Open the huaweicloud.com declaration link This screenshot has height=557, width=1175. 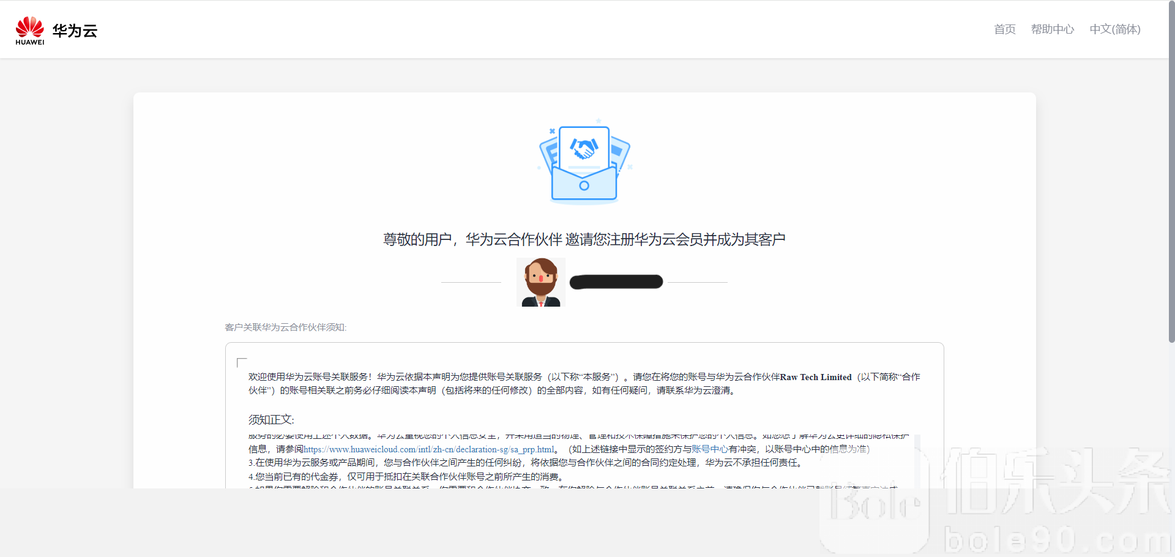(x=429, y=449)
